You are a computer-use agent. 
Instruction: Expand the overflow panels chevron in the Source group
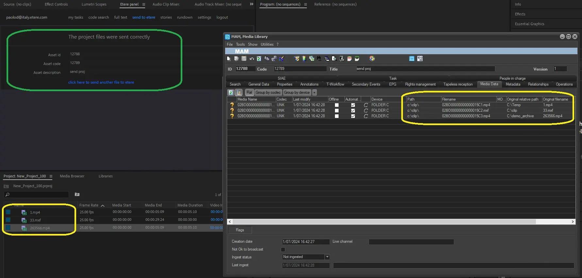click(x=251, y=4)
